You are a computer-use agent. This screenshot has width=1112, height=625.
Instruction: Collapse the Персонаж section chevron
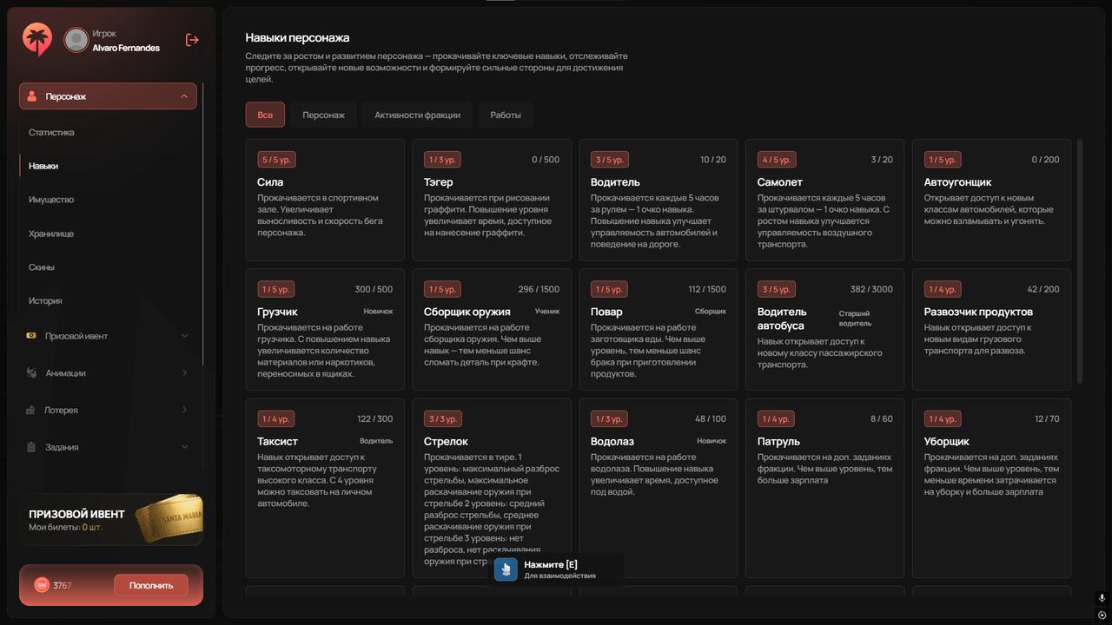[x=184, y=96]
